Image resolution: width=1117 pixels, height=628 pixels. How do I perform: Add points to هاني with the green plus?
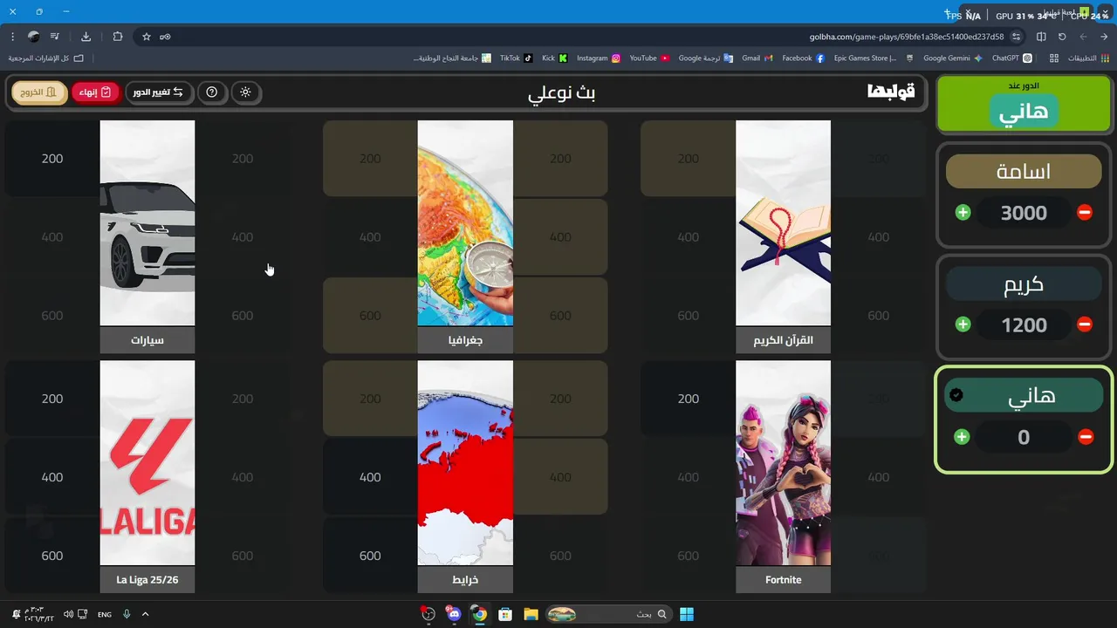[962, 437]
